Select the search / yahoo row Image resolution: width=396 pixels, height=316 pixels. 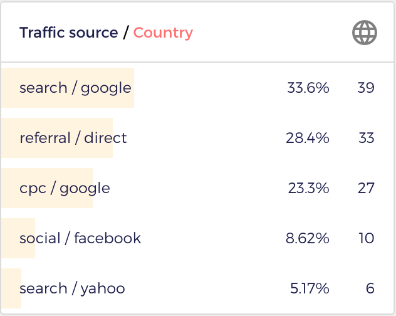[x=197, y=288]
